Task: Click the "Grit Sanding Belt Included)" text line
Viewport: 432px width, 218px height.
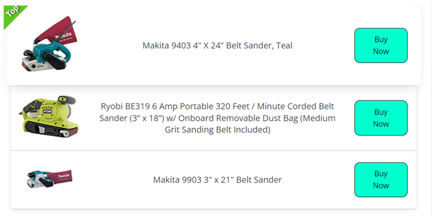Action: click(x=217, y=130)
